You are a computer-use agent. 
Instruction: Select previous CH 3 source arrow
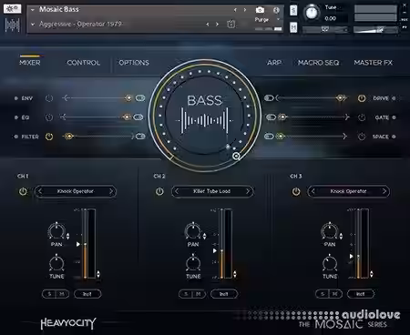(313, 191)
